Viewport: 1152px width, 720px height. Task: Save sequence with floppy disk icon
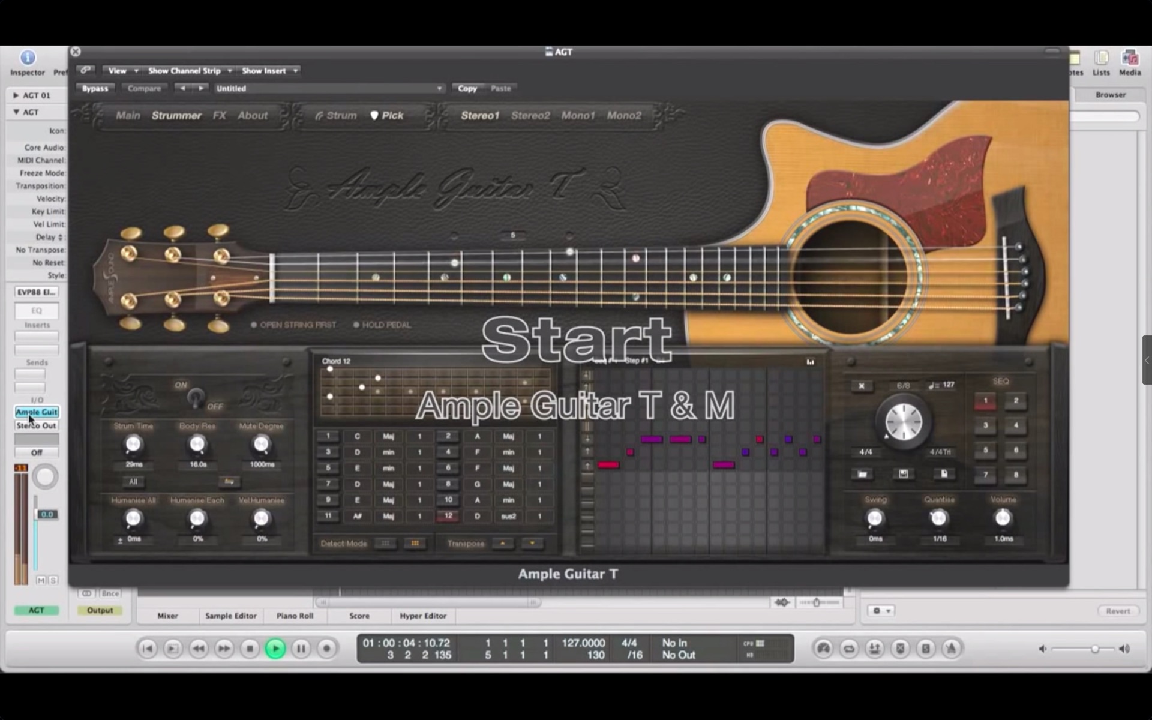(903, 474)
